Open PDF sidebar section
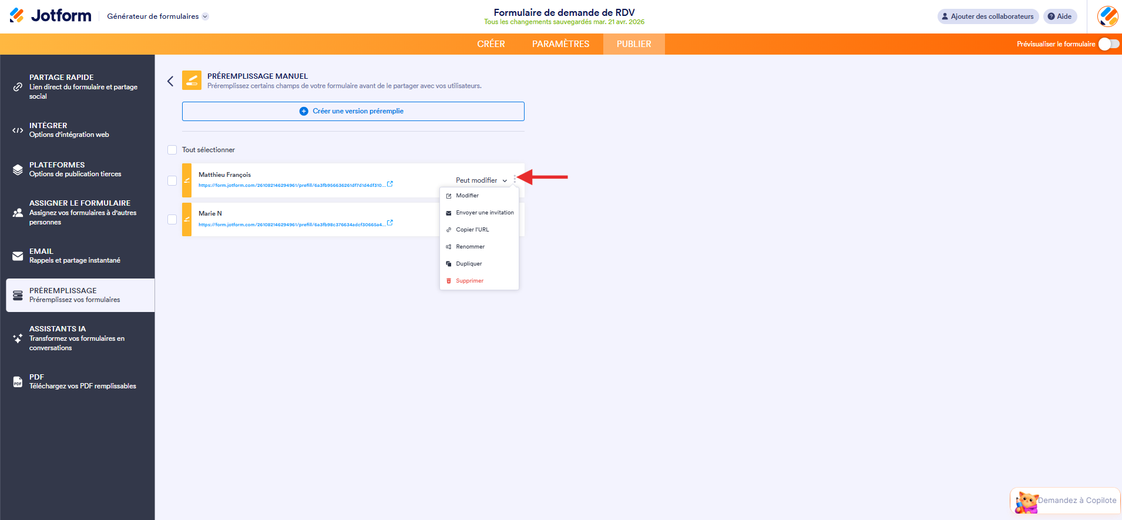This screenshot has width=1122, height=520. 80,382
